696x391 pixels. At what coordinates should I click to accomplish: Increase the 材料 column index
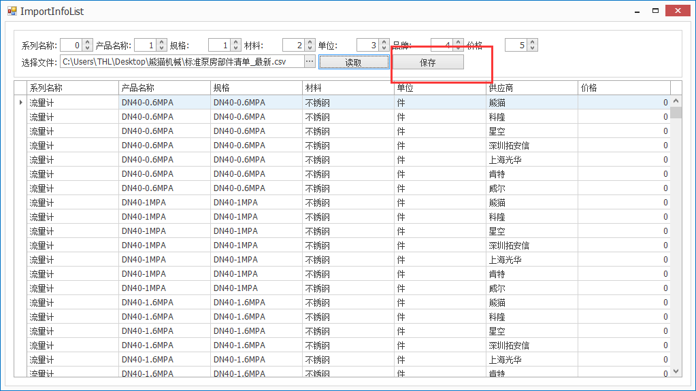[x=310, y=42]
